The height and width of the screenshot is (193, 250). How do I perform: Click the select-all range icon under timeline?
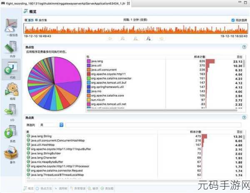(x=148, y=38)
